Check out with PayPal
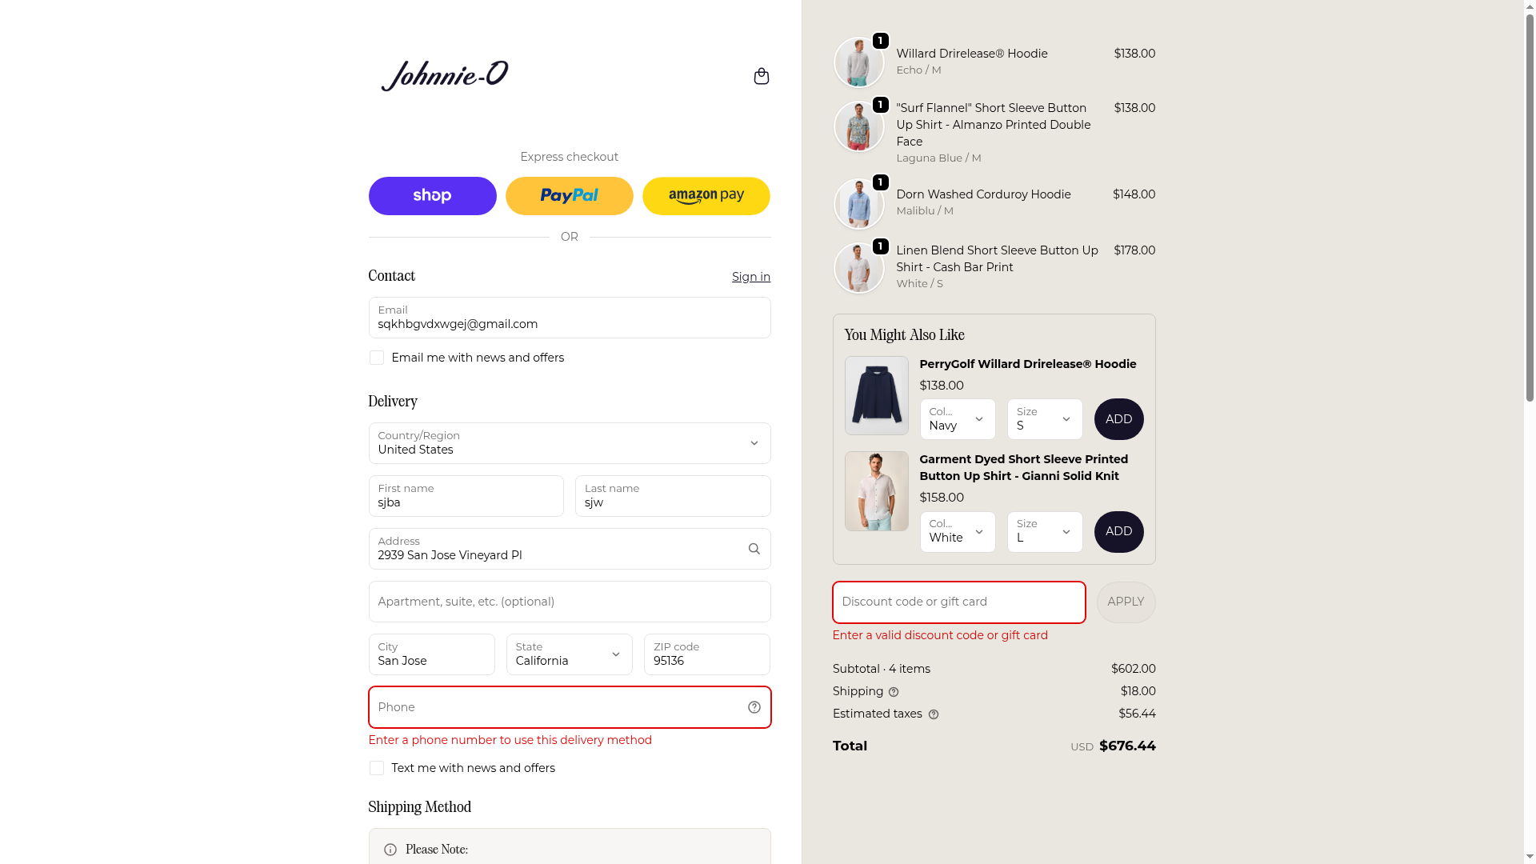 coord(569,196)
